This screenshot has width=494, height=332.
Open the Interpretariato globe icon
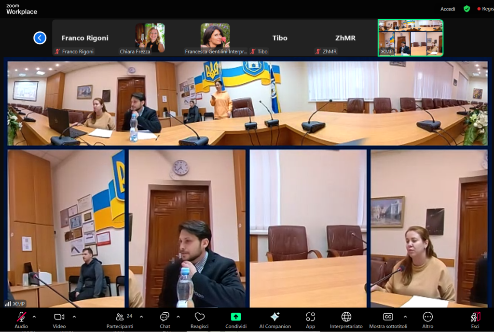coord(346,317)
